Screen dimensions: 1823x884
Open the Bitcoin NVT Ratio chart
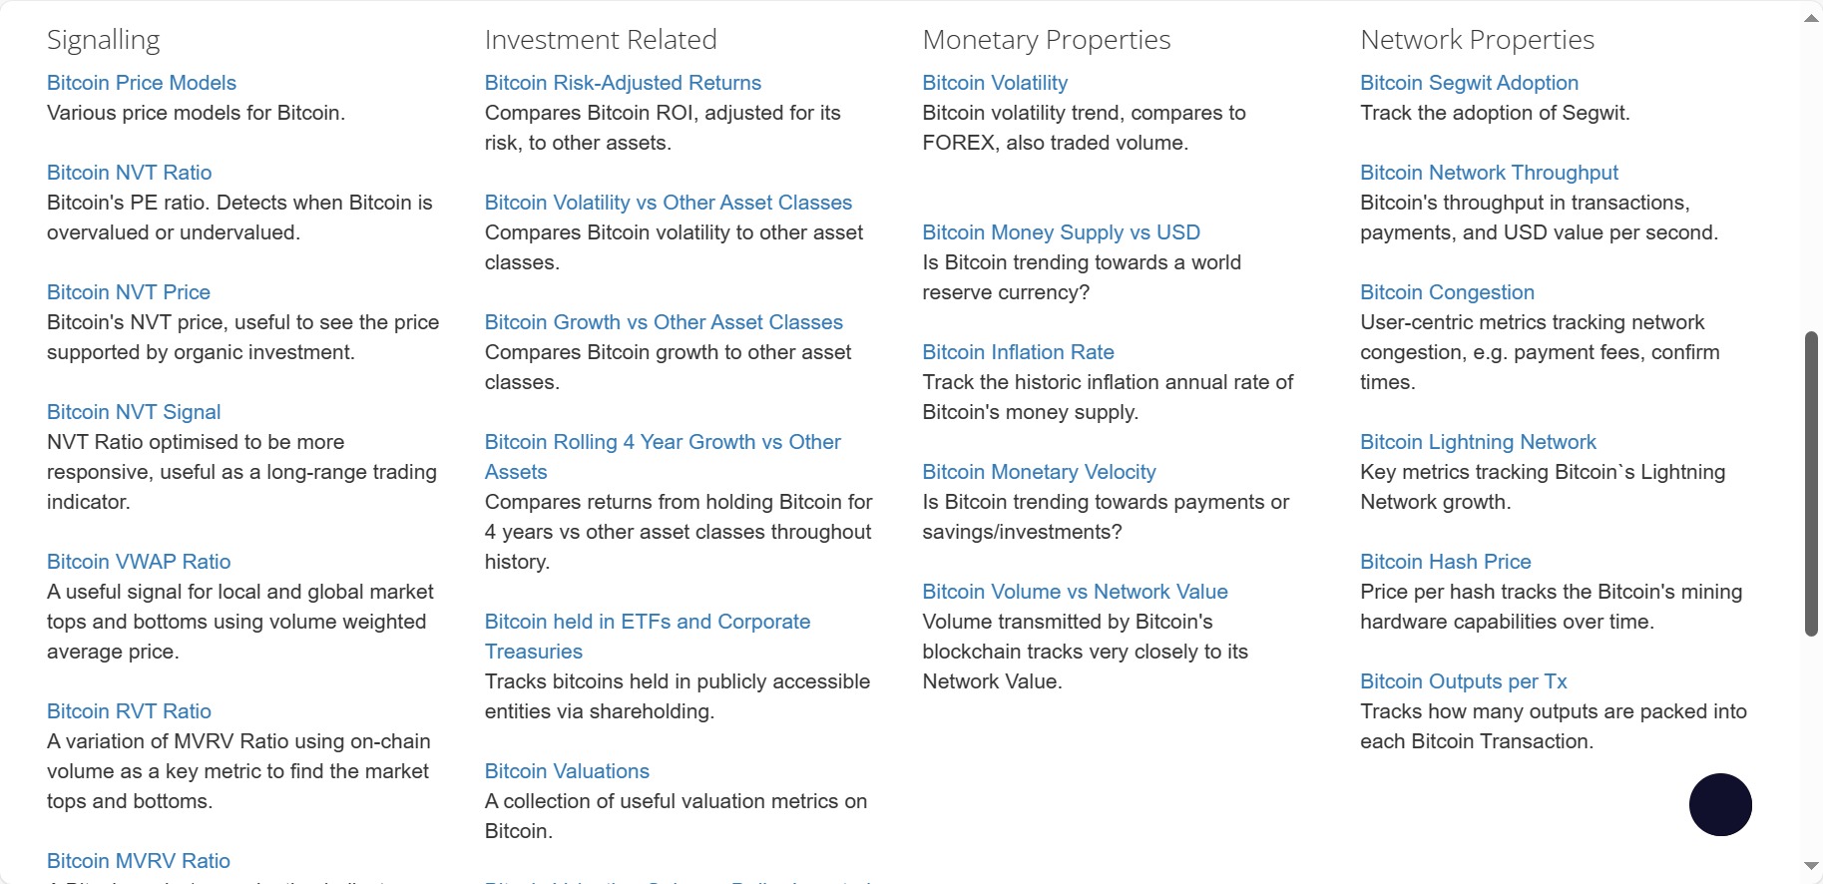coord(129,173)
